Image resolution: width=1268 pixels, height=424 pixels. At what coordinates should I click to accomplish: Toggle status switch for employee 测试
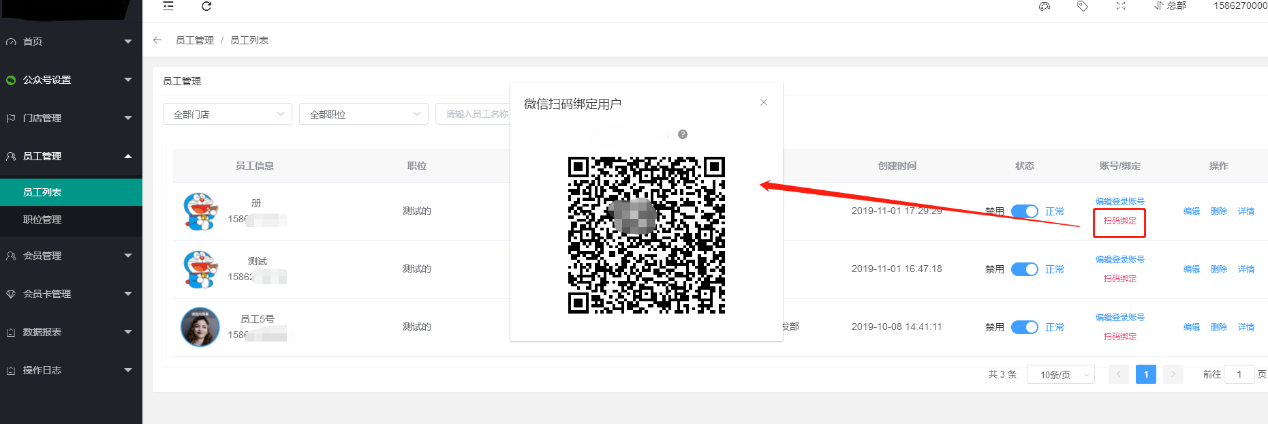[x=1024, y=269]
